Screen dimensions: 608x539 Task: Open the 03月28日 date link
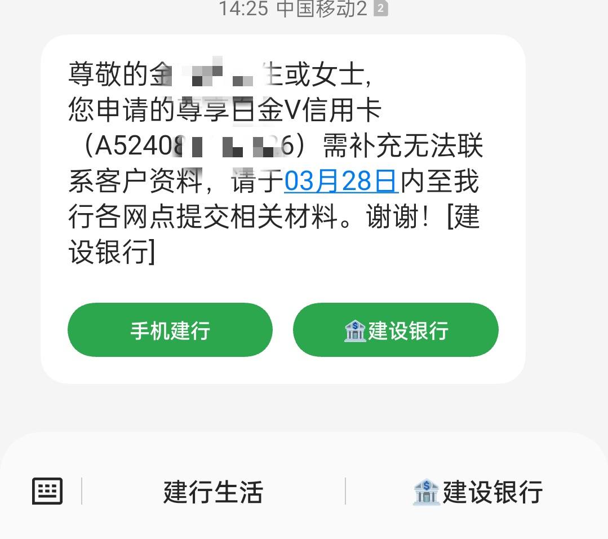tap(341, 181)
